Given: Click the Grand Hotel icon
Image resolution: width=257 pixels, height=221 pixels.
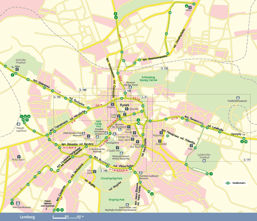Looking at the screenshot, I should pyautogui.click(x=119, y=116).
